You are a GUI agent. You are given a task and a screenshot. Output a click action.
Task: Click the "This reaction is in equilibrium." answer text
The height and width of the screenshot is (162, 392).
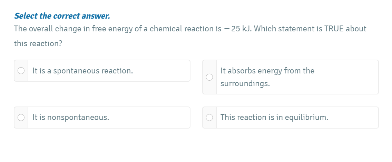[x=274, y=118]
